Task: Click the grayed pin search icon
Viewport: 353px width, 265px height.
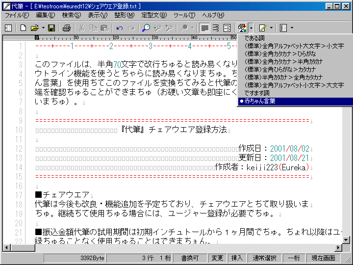Action: click(x=184, y=28)
